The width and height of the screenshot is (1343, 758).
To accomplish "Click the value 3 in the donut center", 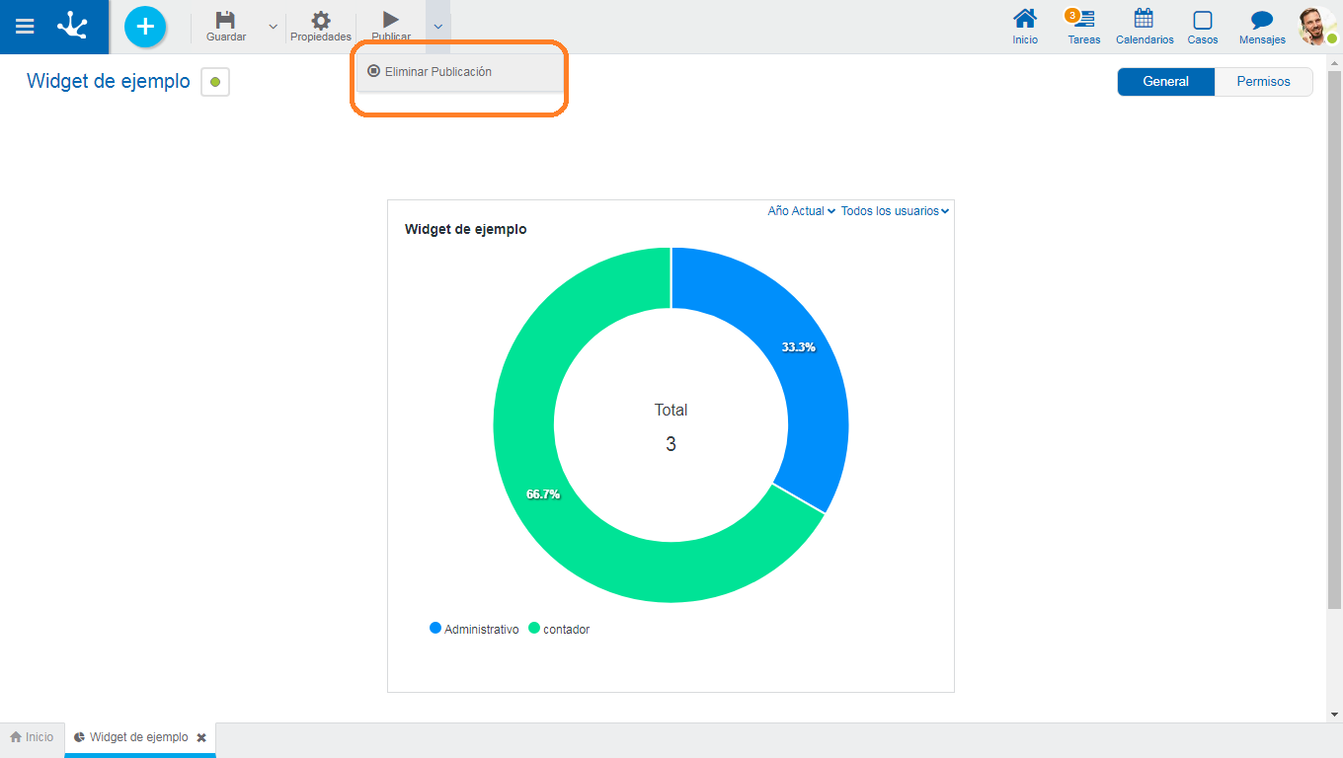I will 671,444.
